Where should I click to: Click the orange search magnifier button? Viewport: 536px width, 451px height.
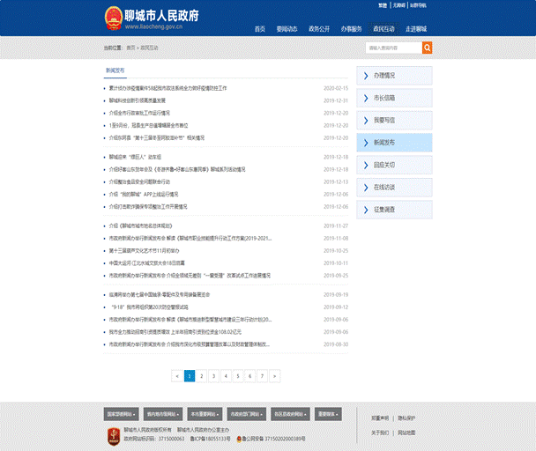pos(427,48)
